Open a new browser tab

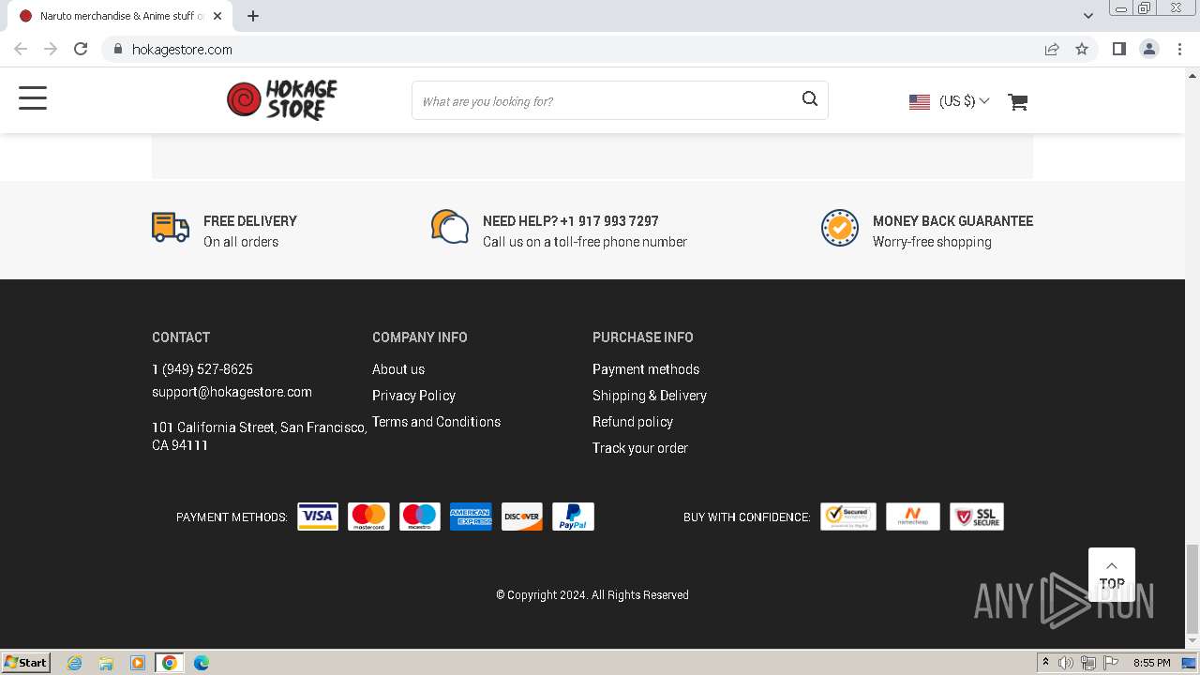[253, 16]
